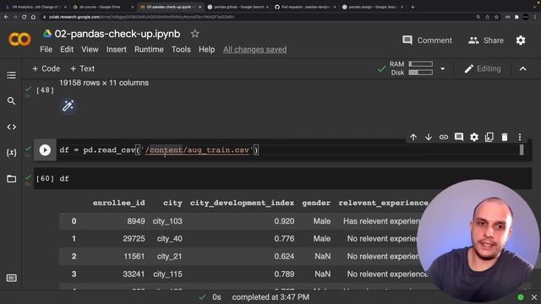Click the cell value 29725
541x304 pixels.
pyautogui.click(x=134, y=239)
